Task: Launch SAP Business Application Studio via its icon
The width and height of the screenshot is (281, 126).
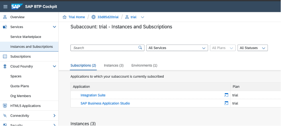Action: coord(226,103)
